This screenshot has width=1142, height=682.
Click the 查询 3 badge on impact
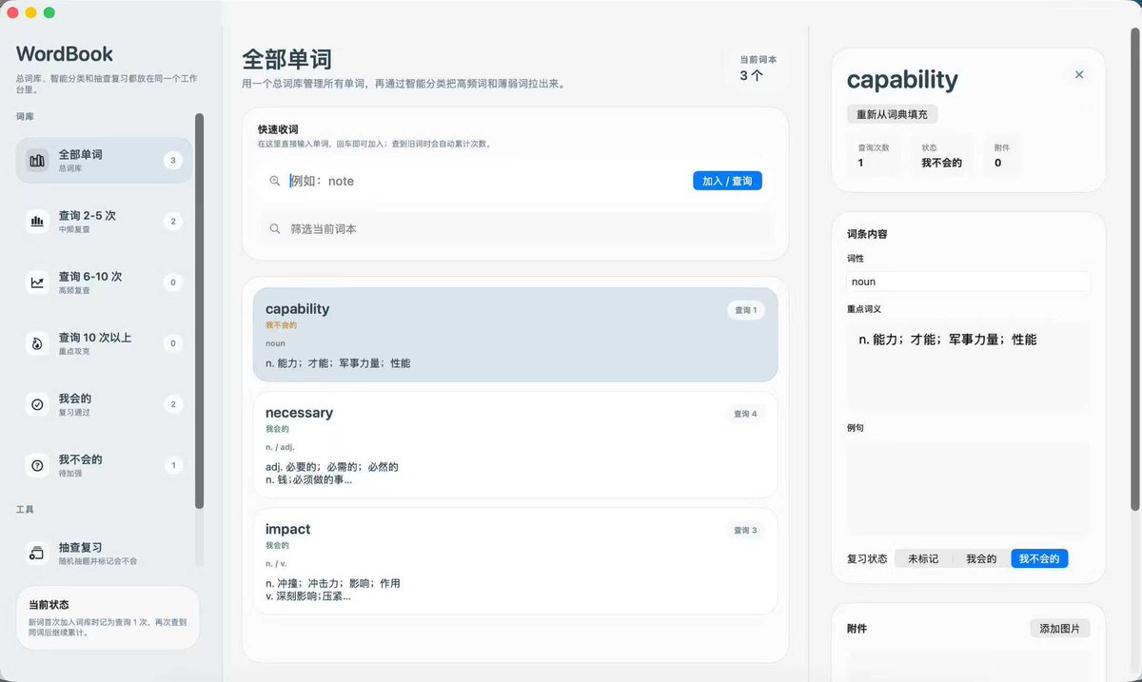[x=745, y=530]
